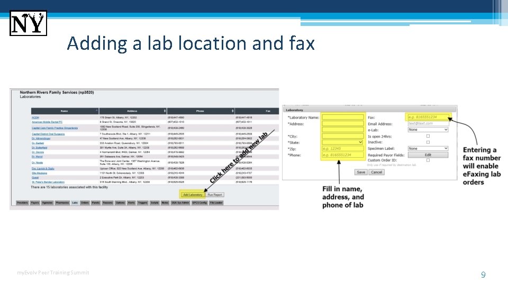The height and width of the screenshot is (286, 508).
Task: Click the Phone input field
Action: coord(343,155)
